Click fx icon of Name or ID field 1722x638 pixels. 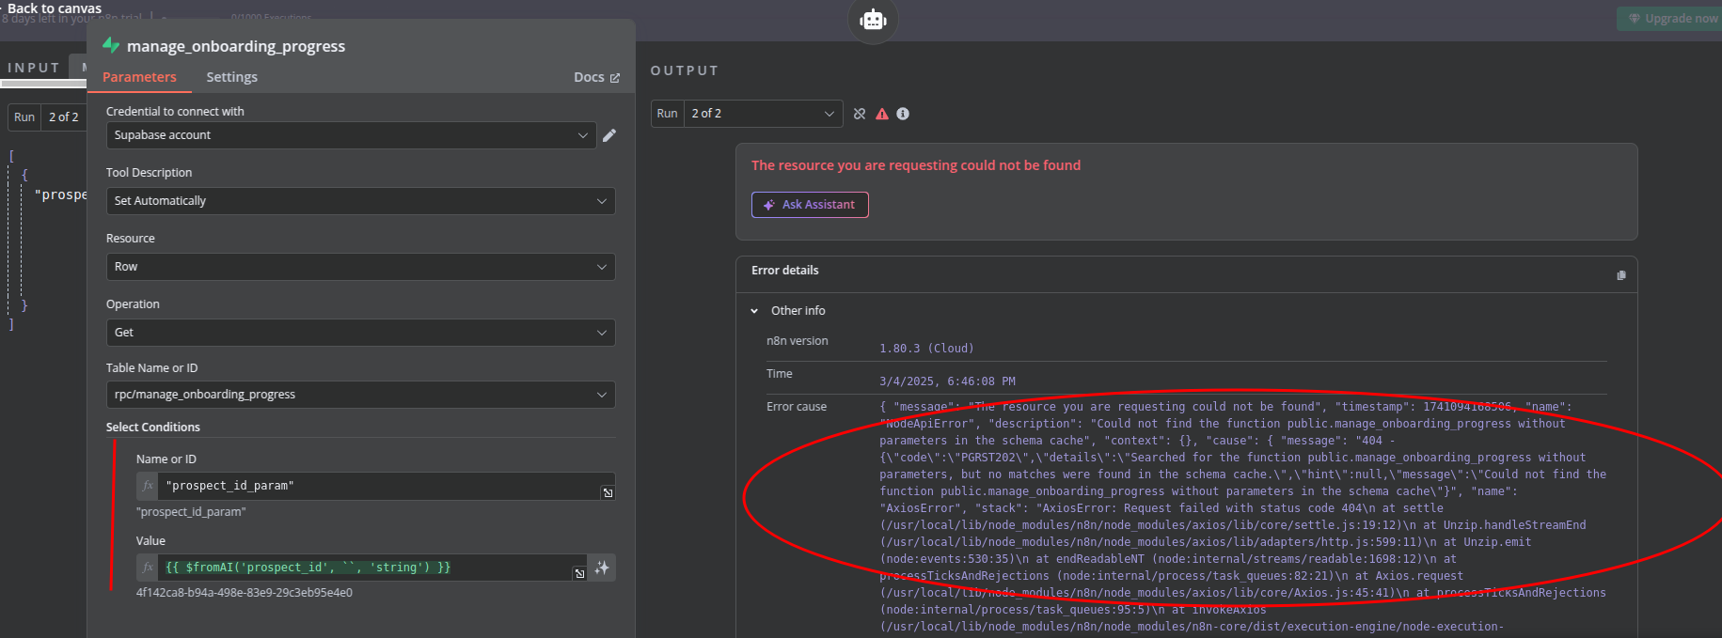[148, 486]
